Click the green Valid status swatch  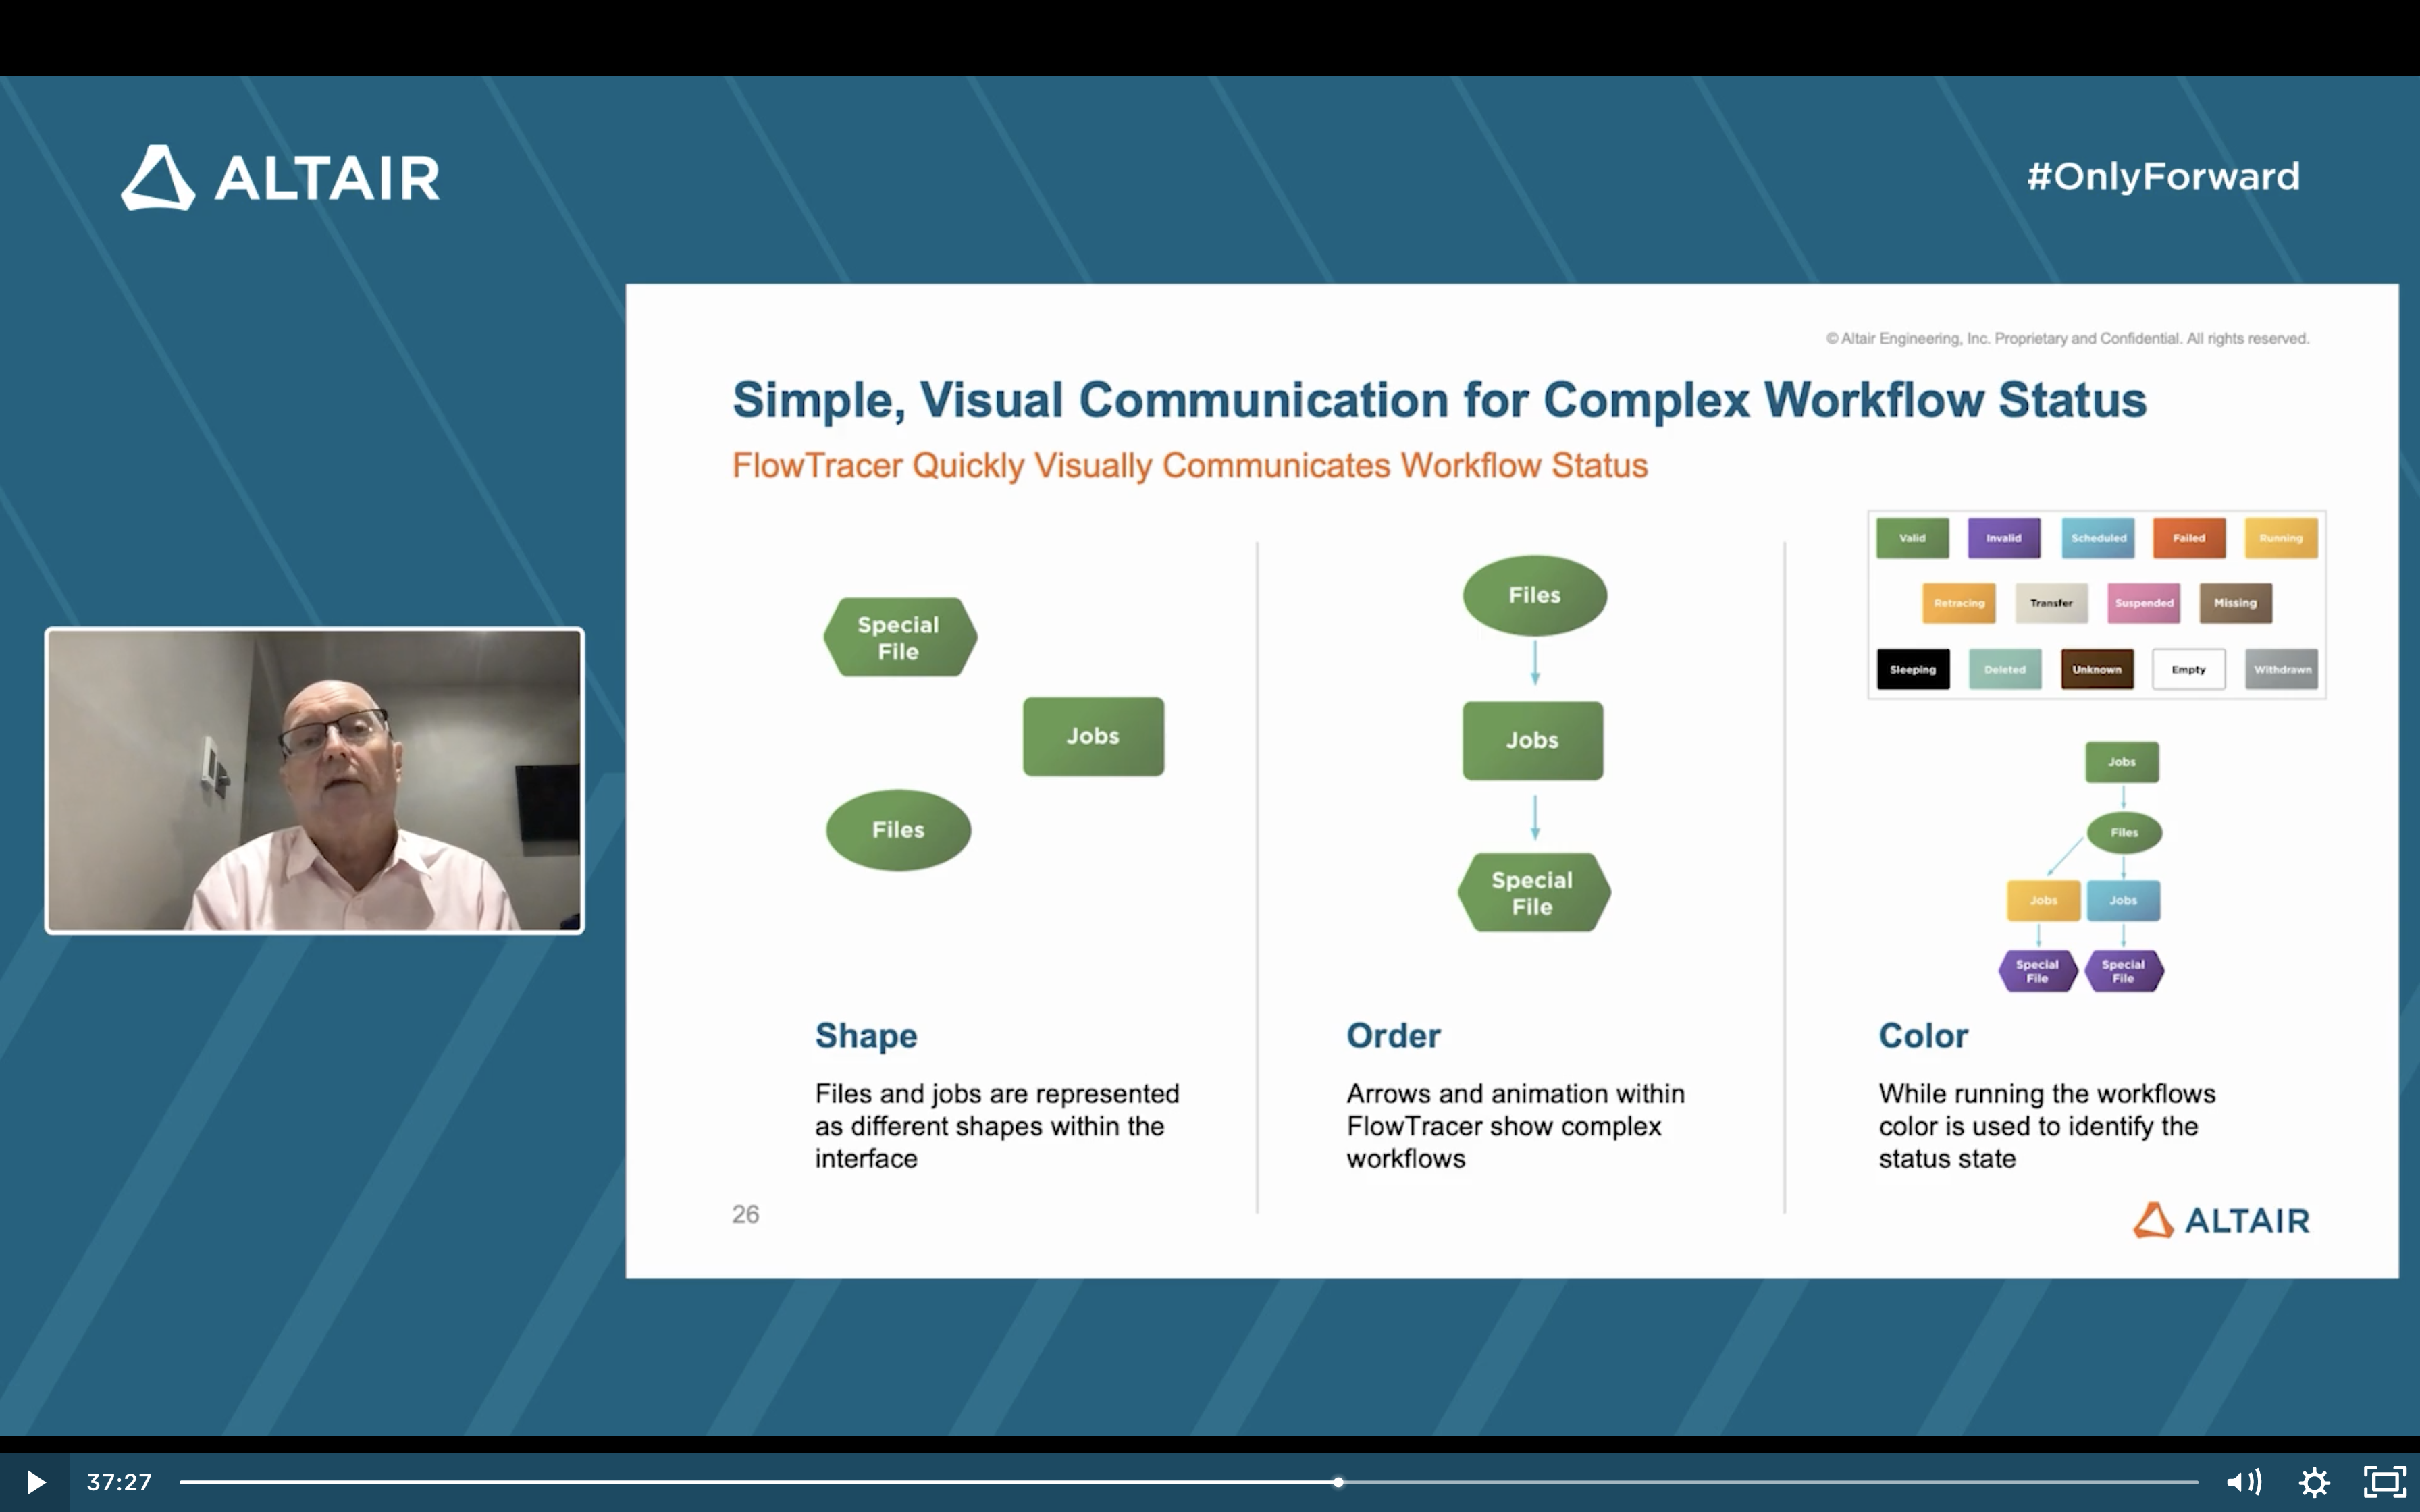click(x=1912, y=538)
